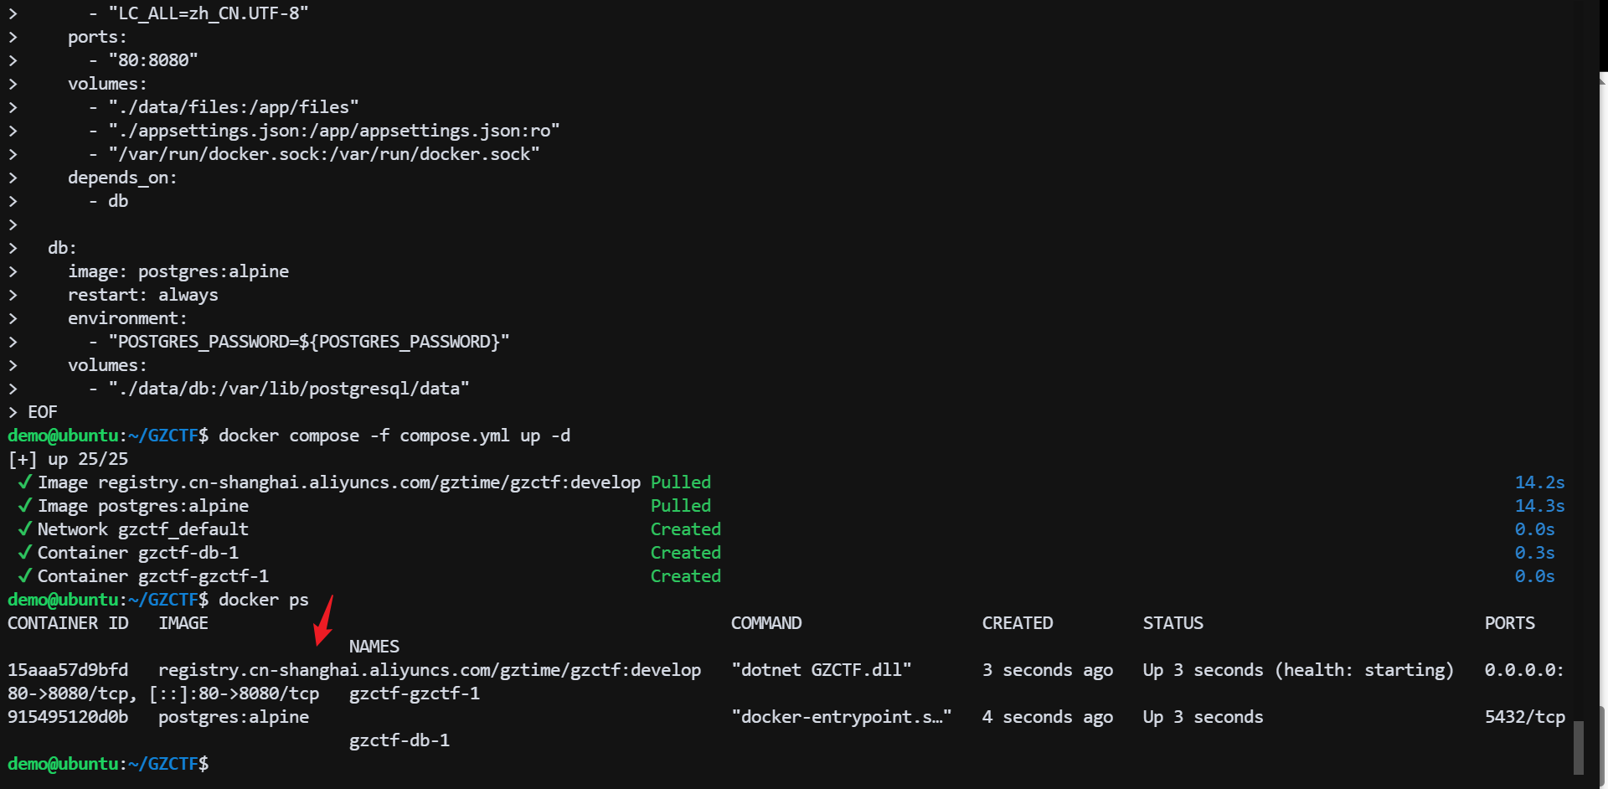Screen dimensions: 1608x789
Task: Click the container name gzctf-db-1 under NAMES
Action: point(399,740)
